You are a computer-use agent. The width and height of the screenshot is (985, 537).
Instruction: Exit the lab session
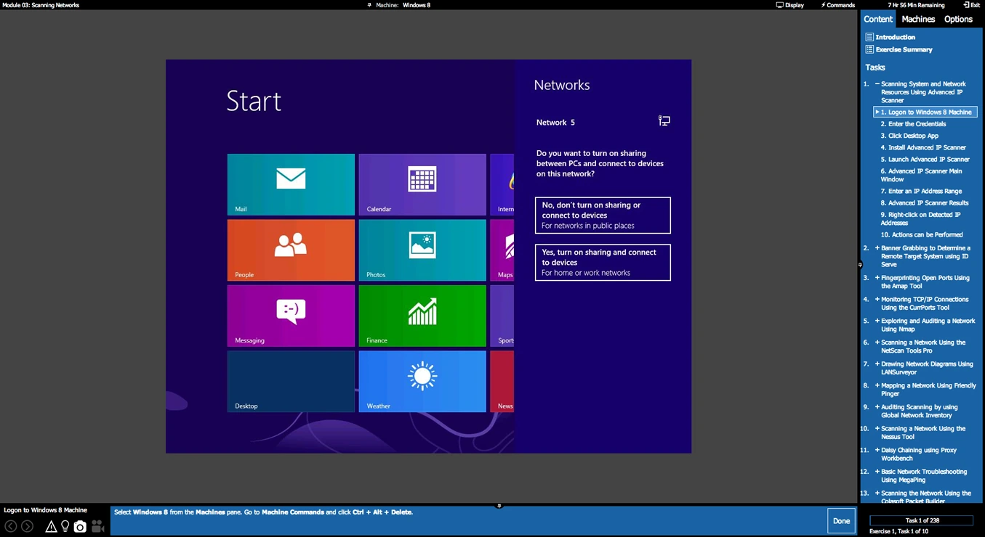click(x=972, y=5)
